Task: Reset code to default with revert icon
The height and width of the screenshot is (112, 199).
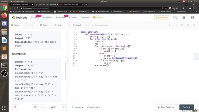Action: [x=182, y=25]
